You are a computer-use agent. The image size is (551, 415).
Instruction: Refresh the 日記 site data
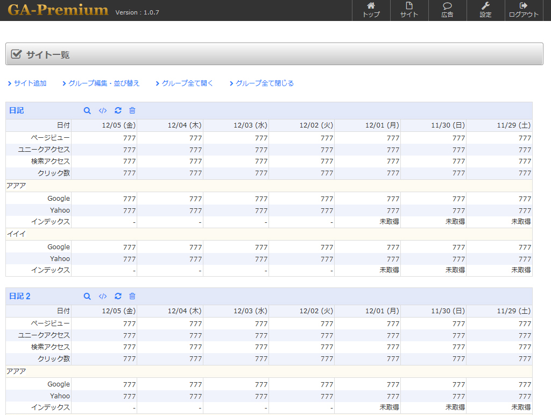point(118,111)
